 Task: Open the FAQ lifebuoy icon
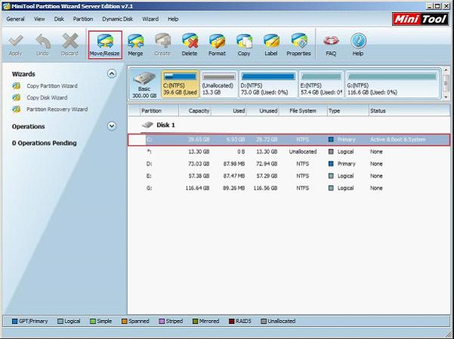click(331, 41)
